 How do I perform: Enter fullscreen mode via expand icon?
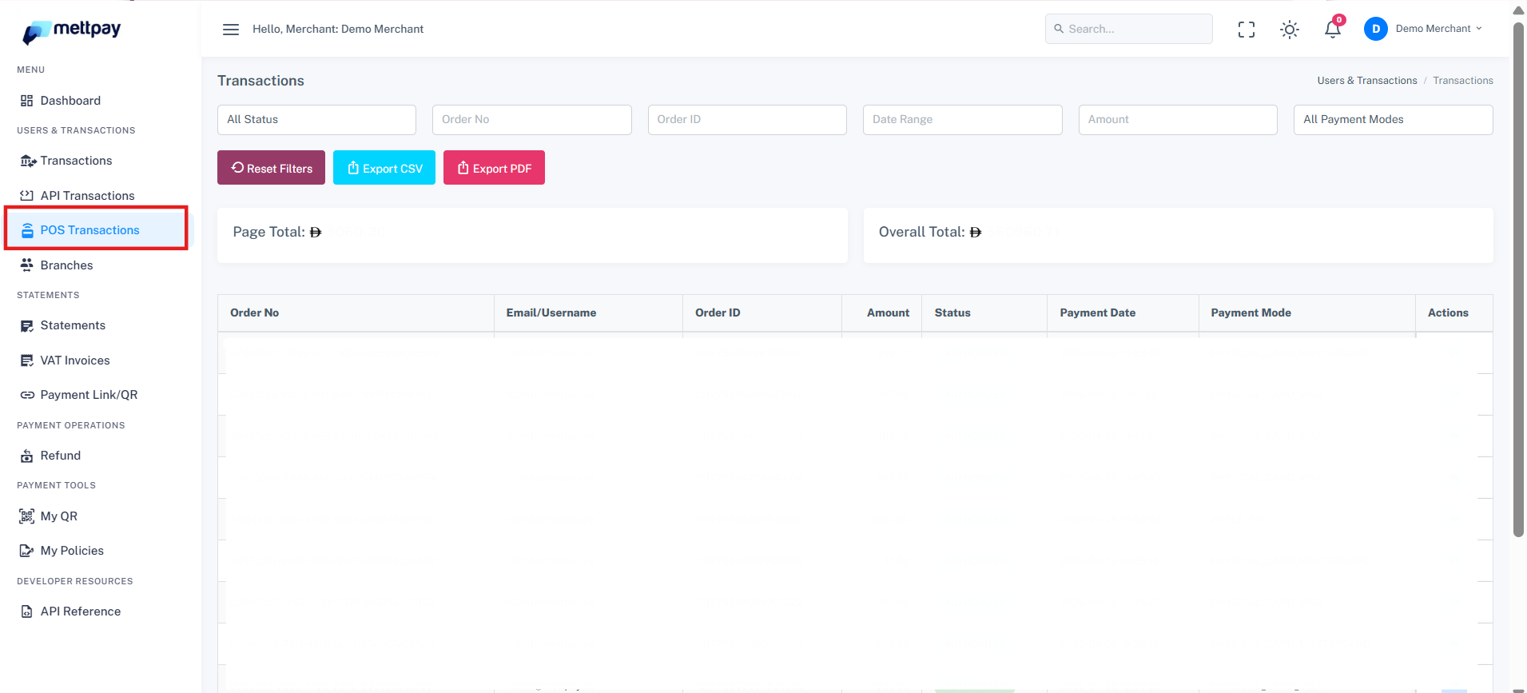(x=1247, y=30)
